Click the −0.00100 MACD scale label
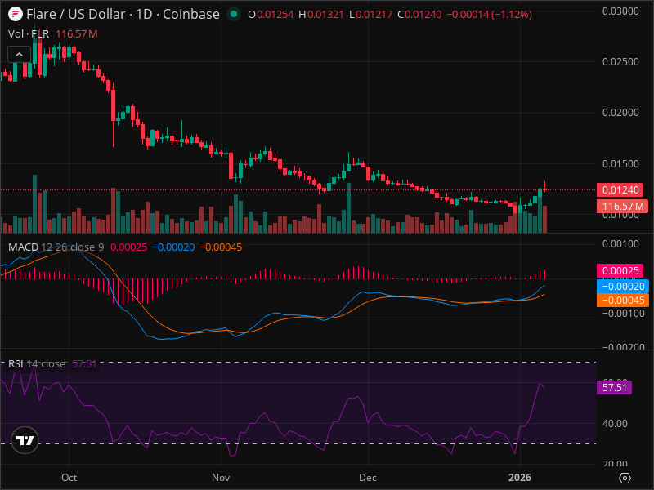The height and width of the screenshot is (490, 654). pos(620,314)
